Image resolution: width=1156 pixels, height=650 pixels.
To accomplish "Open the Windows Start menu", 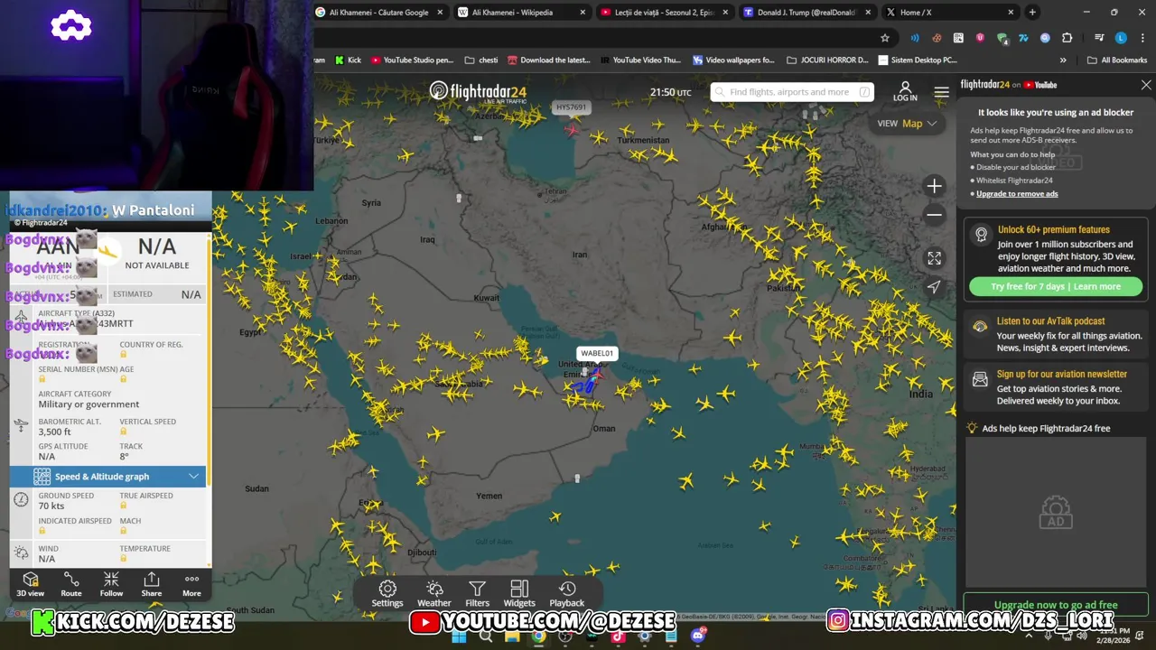I will coord(460,636).
